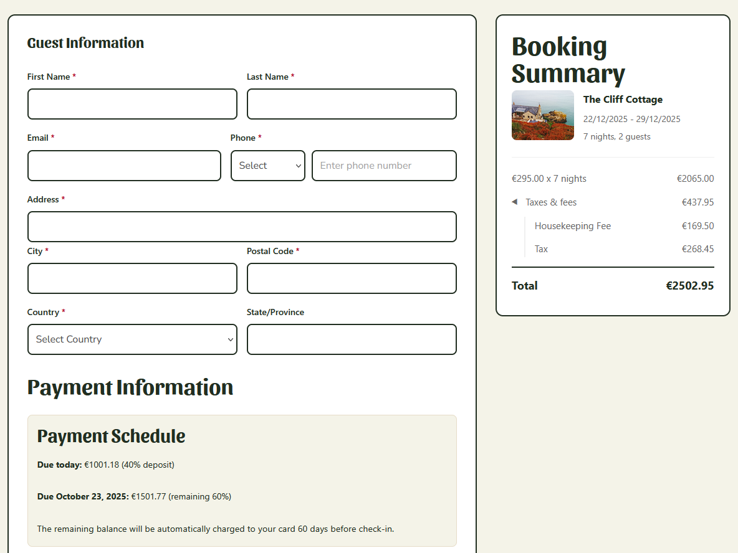Click the Postal Code input field

352,278
